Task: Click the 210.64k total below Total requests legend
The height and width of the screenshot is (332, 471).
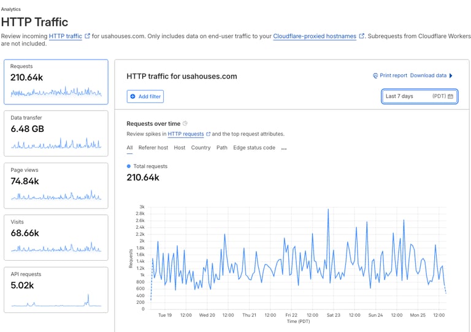Action: [x=143, y=177]
